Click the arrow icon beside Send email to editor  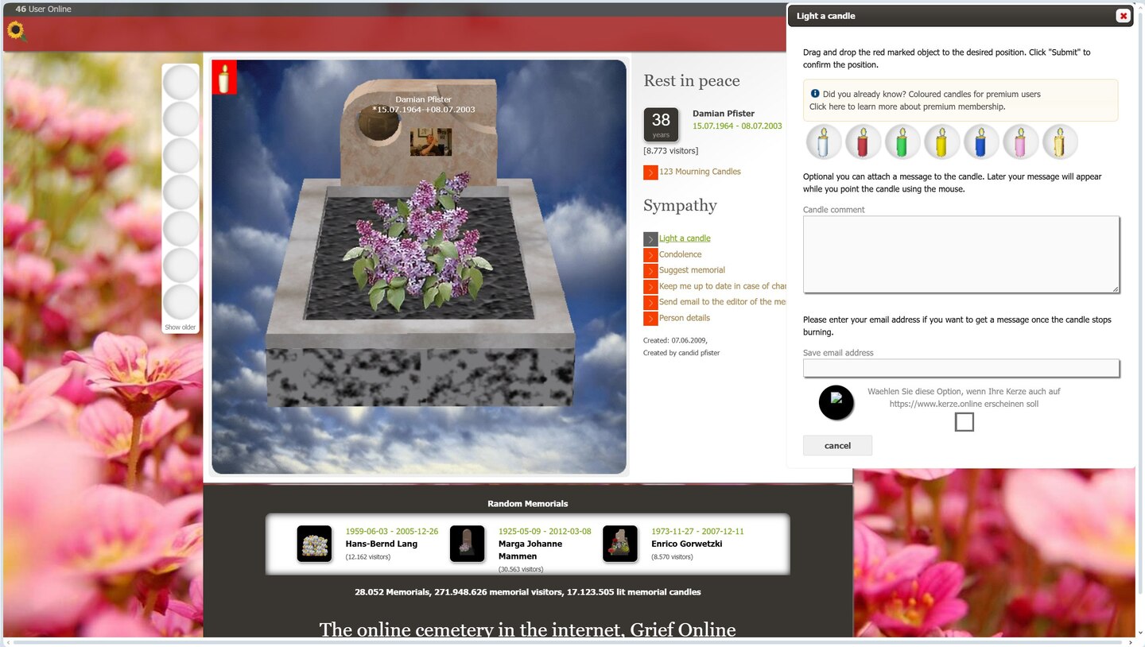click(650, 303)
